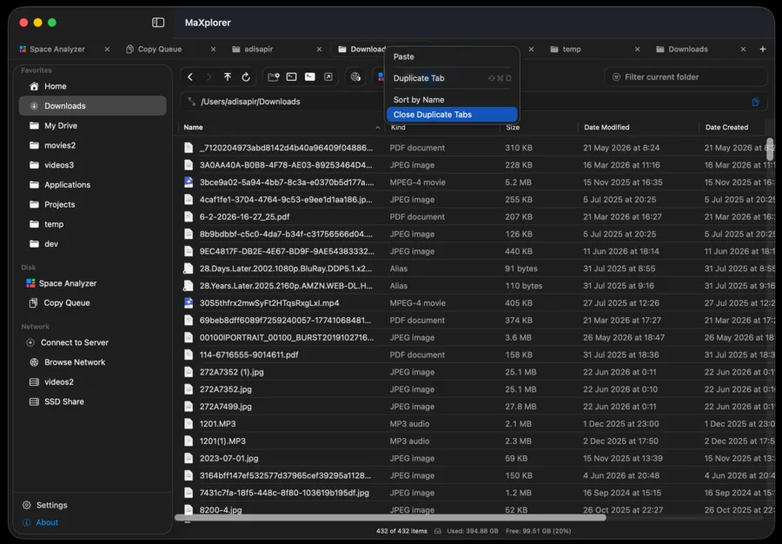
Task: Switch to the temp tab
Action: point(572,50)
